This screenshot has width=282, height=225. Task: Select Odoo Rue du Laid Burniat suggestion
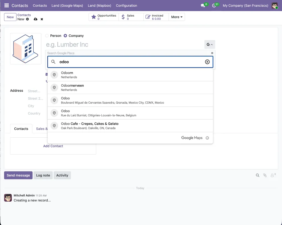130,113
